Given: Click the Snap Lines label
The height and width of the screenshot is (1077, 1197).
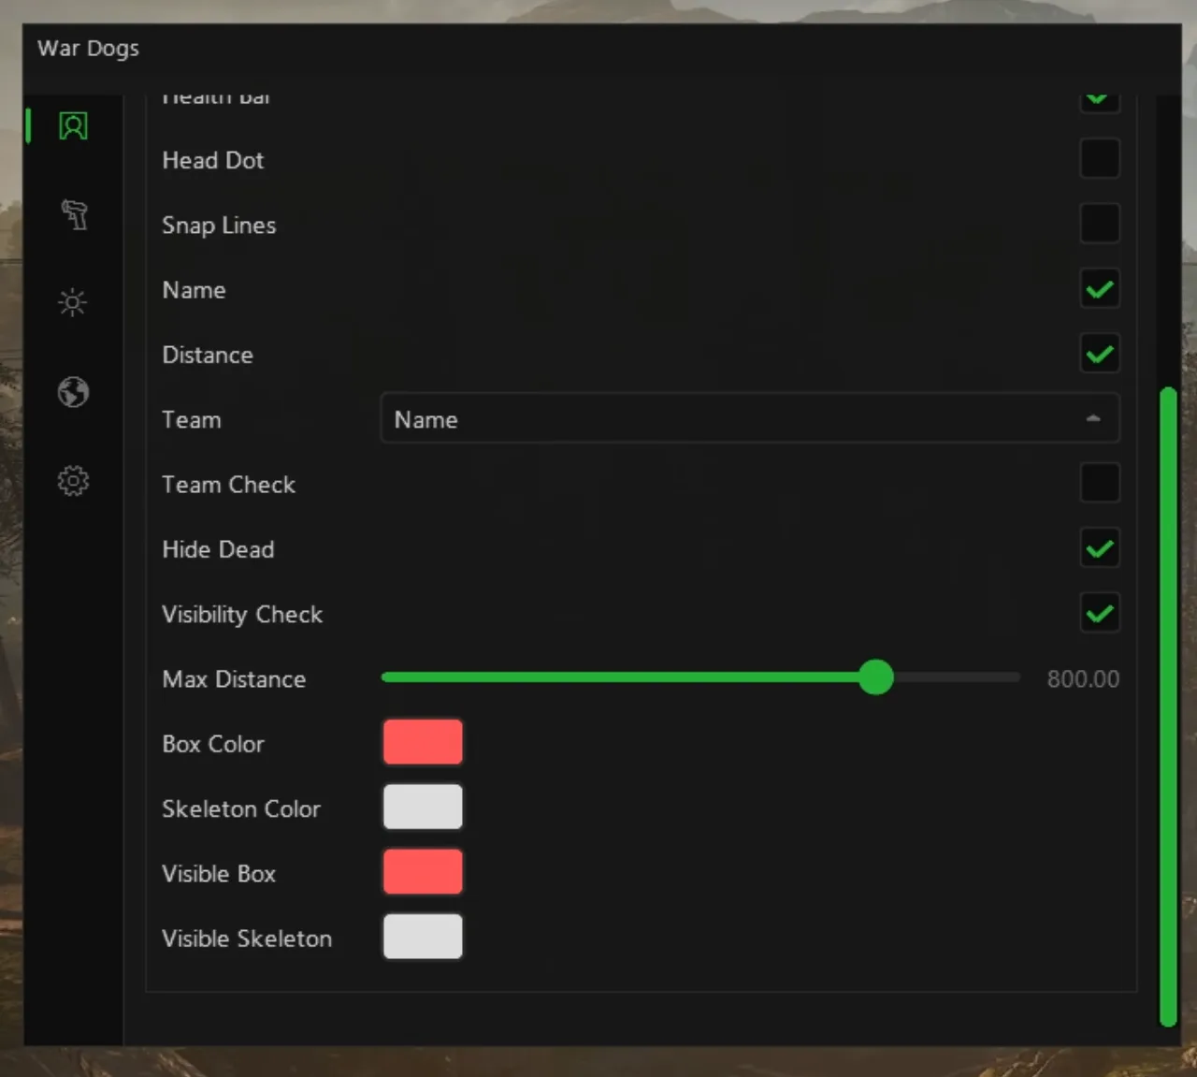Looking at the screenshot, I should [x=219, y=226].
